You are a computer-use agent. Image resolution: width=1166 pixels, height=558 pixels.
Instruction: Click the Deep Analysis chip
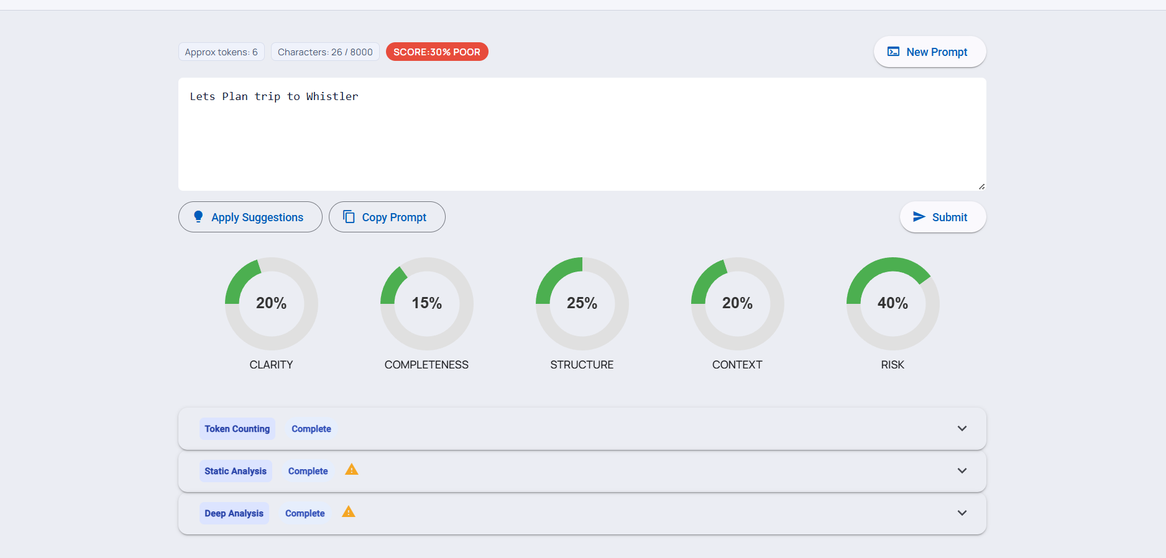coord(234,513)
